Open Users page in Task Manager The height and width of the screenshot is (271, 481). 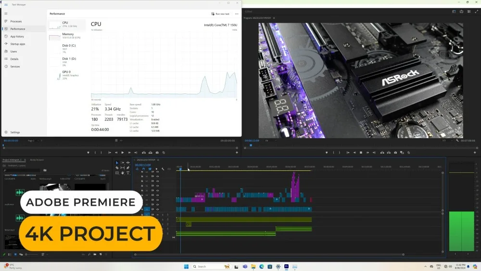(23, 51)
